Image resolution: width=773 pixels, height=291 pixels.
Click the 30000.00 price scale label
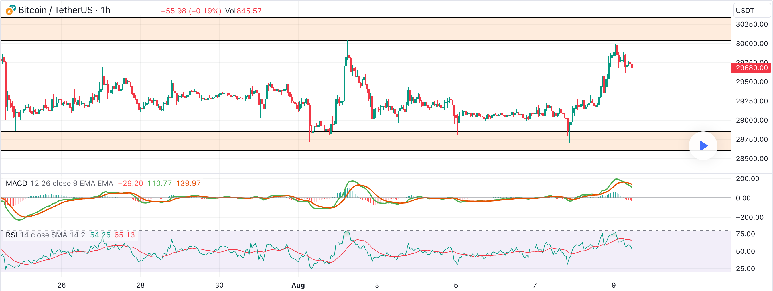tap(752, 44)
